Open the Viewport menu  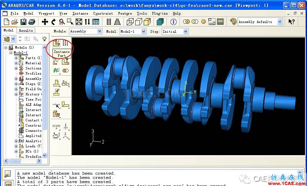tap(46, 13)
